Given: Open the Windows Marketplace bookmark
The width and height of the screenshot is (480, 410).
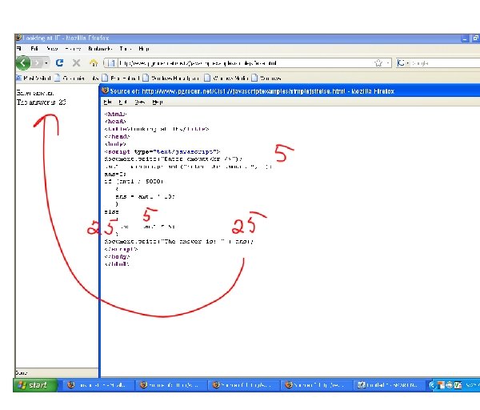Looking at the screenshot, I should (x=171, y=78).
